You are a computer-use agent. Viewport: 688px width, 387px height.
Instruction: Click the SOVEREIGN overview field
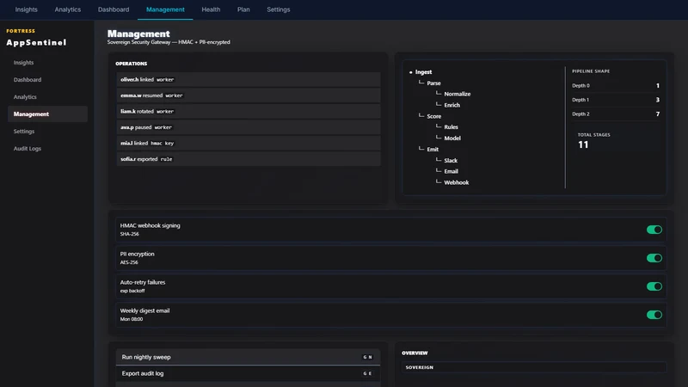pyautogui.click(x=534, y=367)
